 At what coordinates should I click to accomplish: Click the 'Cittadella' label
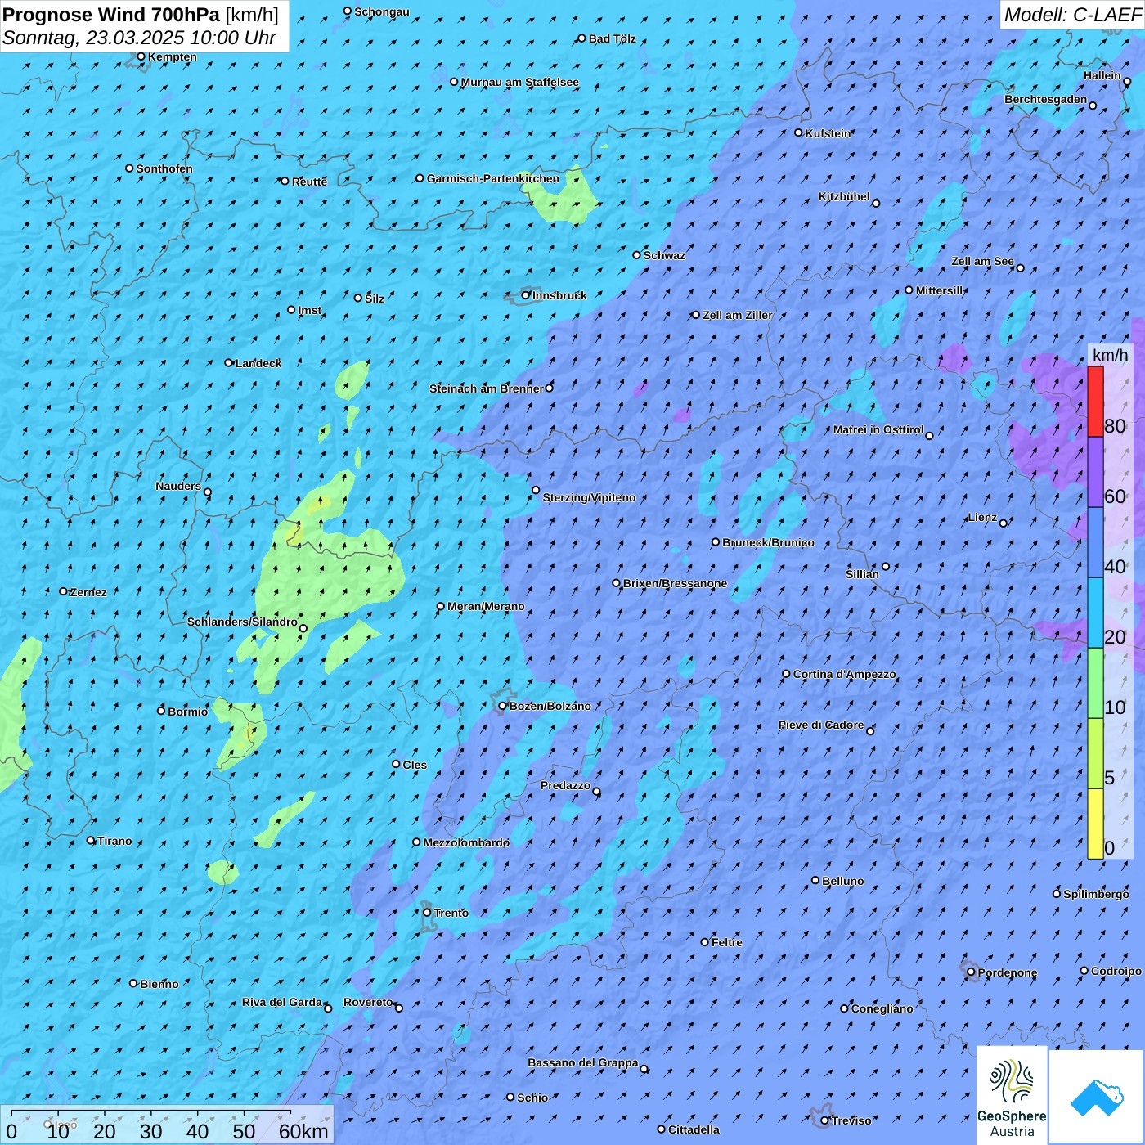(x=694, y=1129)
